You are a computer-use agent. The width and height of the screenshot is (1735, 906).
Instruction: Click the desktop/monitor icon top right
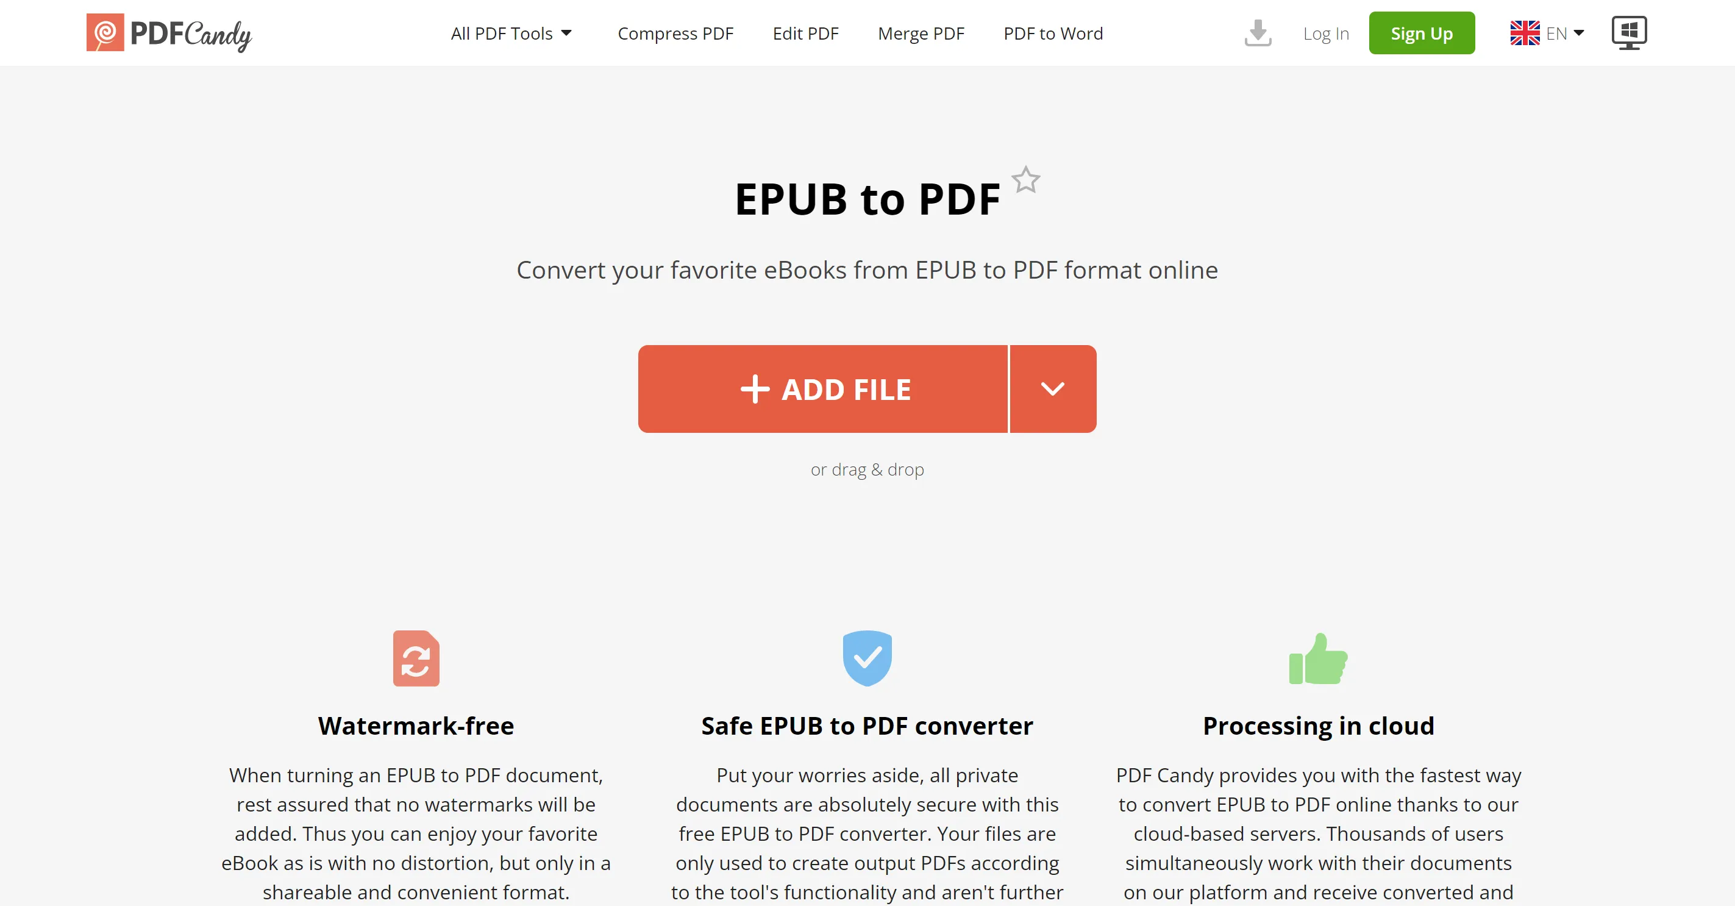1628,32
